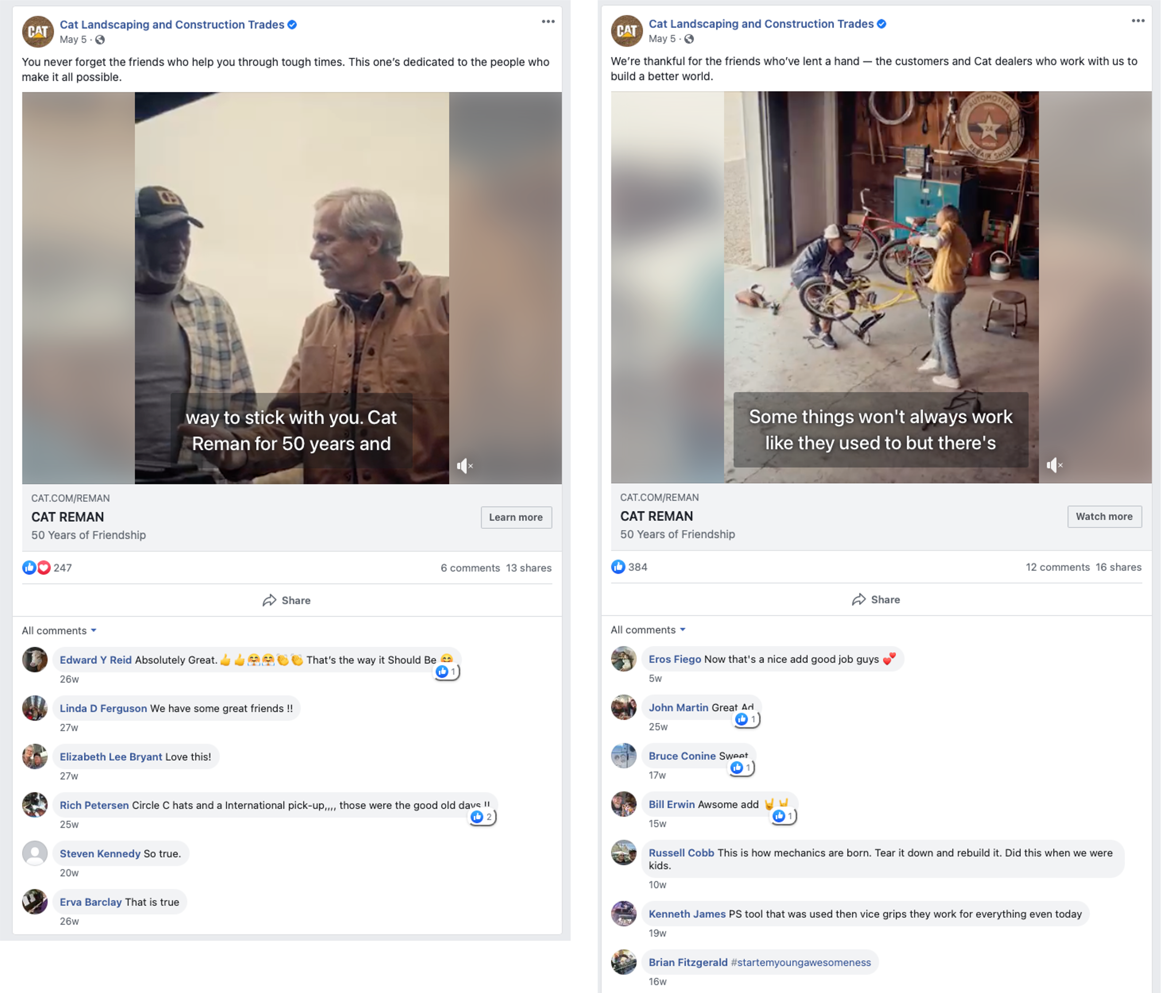Click the CAT page avatar on right post
Viewport: 1162px width, 993px height.
[626, 31]
